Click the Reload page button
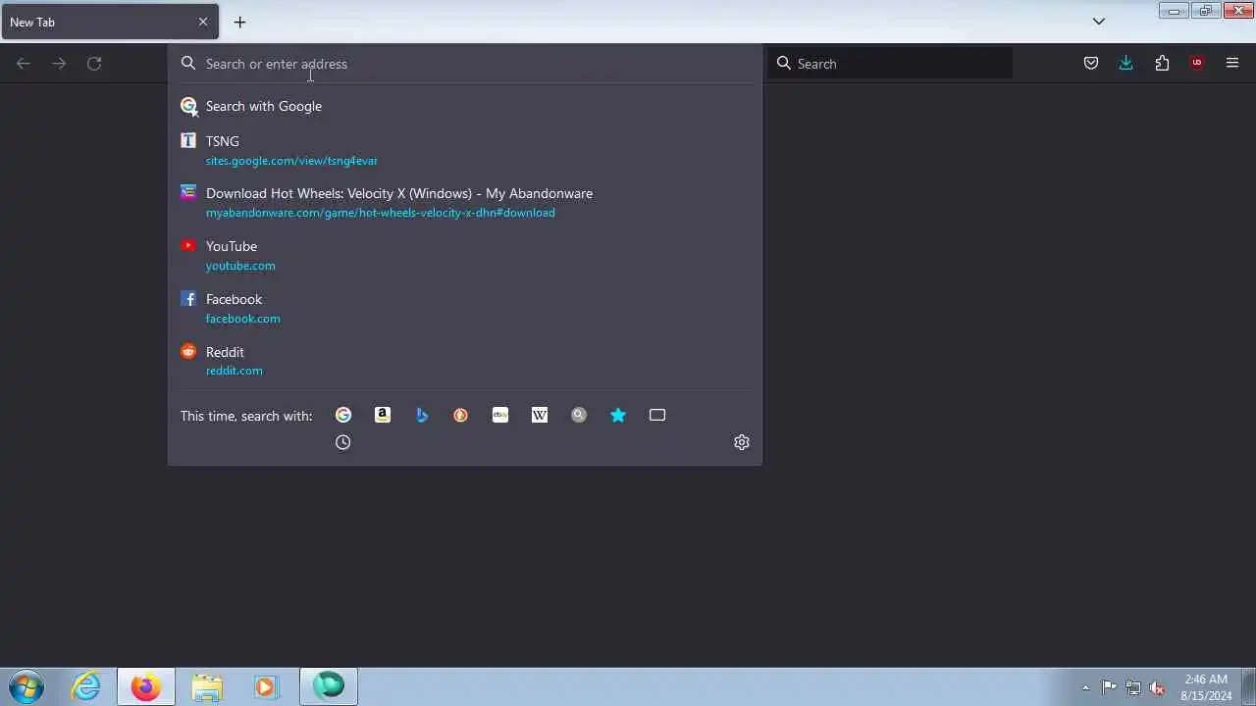Viewport: 1256px width, 706px height. 94,63
